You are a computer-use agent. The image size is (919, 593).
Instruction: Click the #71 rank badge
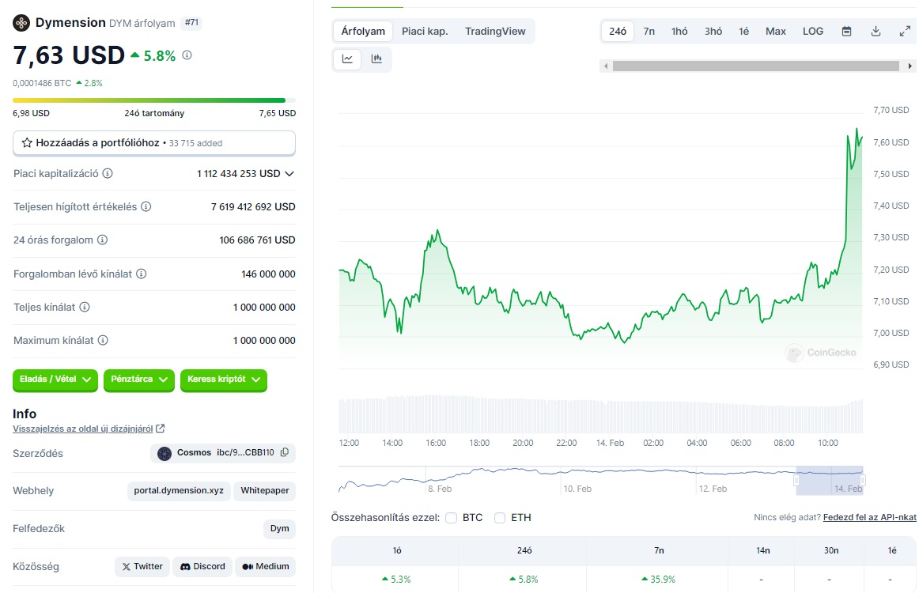click(191, 23)
